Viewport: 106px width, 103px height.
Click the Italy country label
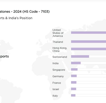[x=55, y=96]
